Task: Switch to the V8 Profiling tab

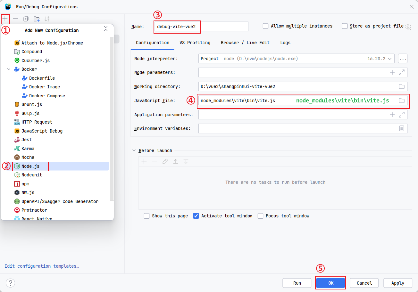Action: [x=195, y=43]
